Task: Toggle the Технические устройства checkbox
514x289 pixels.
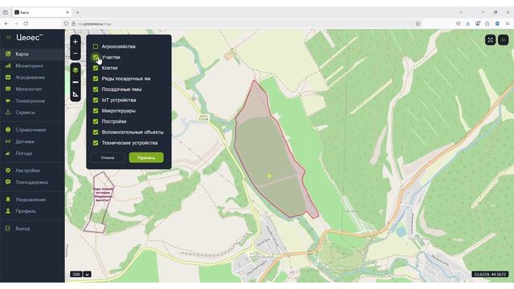Action: coord(96,143)
